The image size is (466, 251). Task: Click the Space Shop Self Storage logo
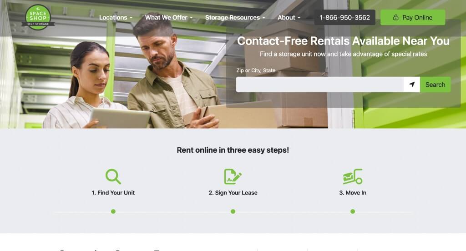(x=38, y=17)
